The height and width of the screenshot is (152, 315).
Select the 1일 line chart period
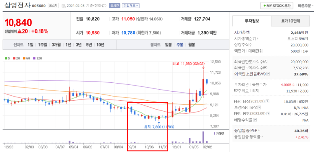point(30,44)
